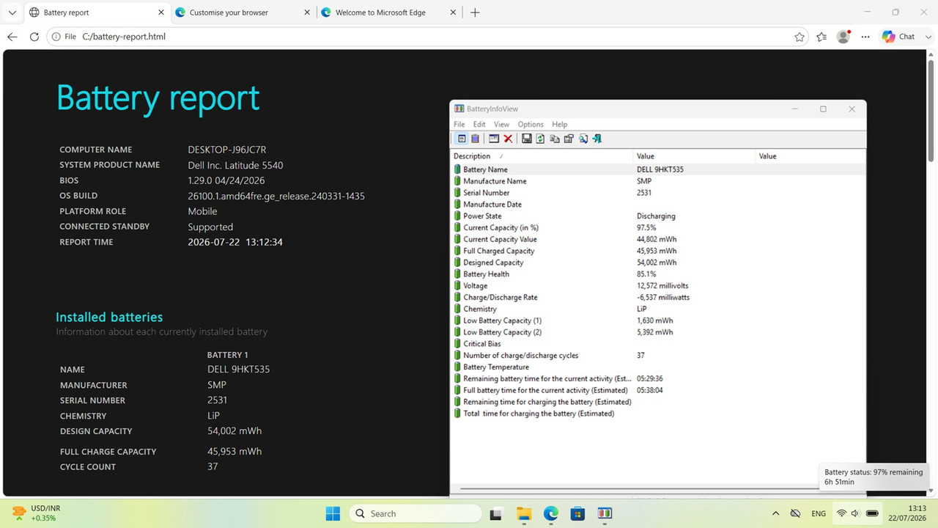Click the BatteryInfoView taskbar icon
Image resolution: width=938 pixels, height=528 pixels.
(x=605, y=513)
